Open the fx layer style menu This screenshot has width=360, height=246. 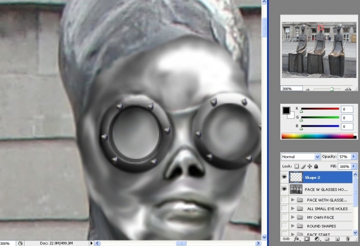[x=296, y=239]
